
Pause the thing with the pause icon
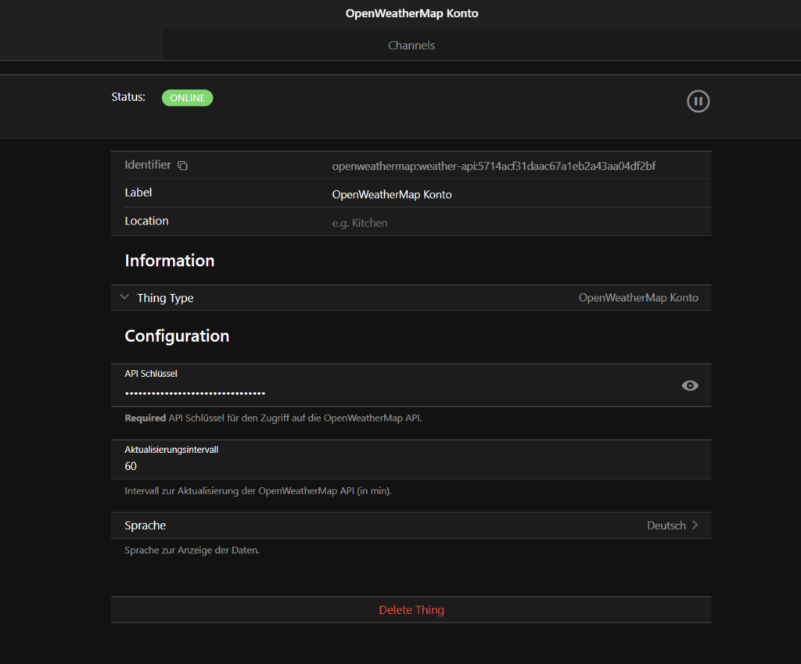coord(698,101)
